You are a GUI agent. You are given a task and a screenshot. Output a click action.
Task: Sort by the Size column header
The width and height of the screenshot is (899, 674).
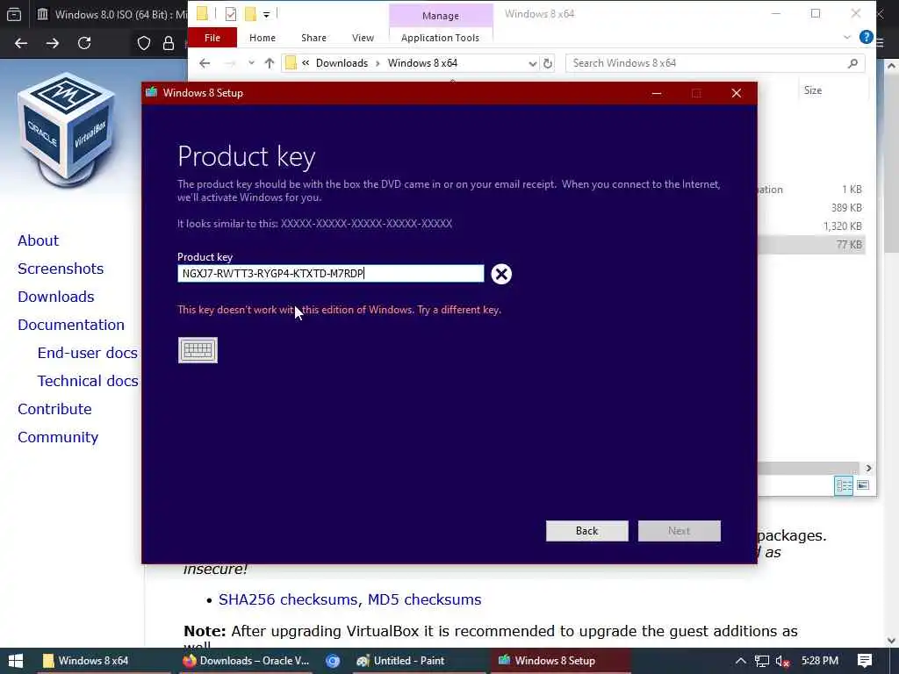pyautogui.click(x=813, y=90)
